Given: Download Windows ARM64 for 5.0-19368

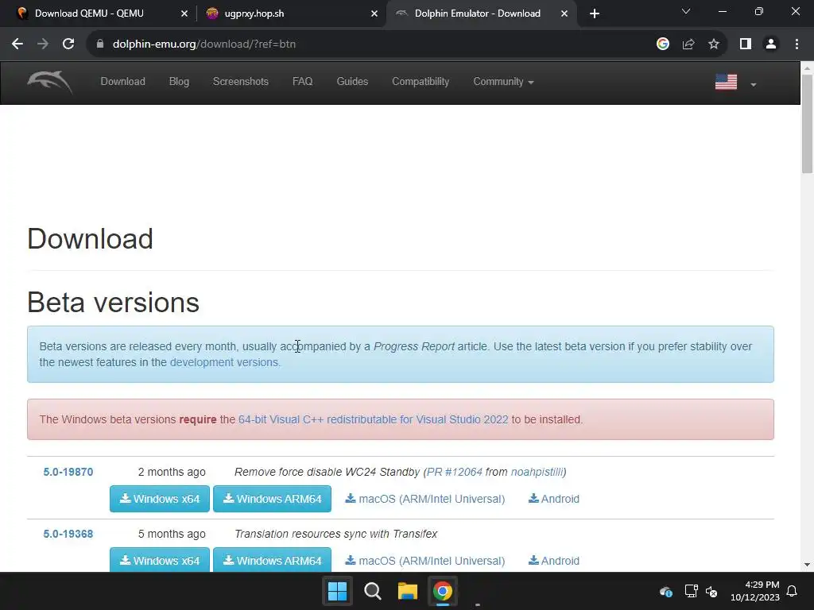Looking at the screenshot, I should [272, 560].
